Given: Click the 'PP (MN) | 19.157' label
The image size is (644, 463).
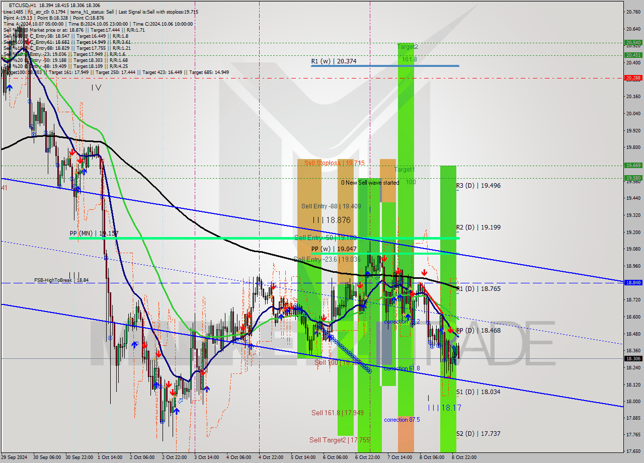Looking at the screenshot, I should (94, 234).
